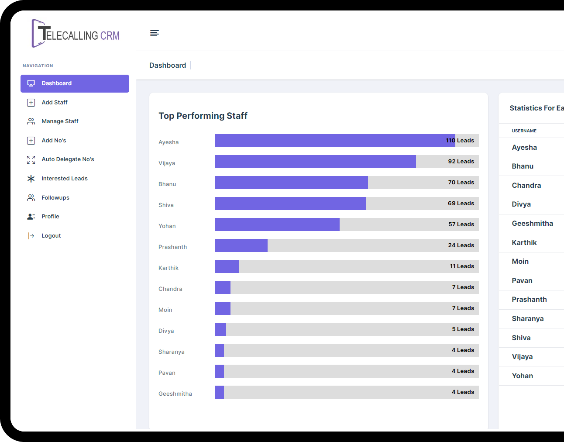Select Yohan row in statistics table
The image size is (564, 442).
tap(531, 376)
